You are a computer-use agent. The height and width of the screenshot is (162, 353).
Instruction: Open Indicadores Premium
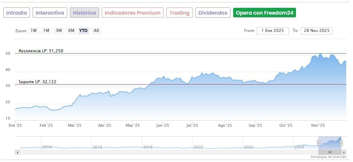click(132, 13)
